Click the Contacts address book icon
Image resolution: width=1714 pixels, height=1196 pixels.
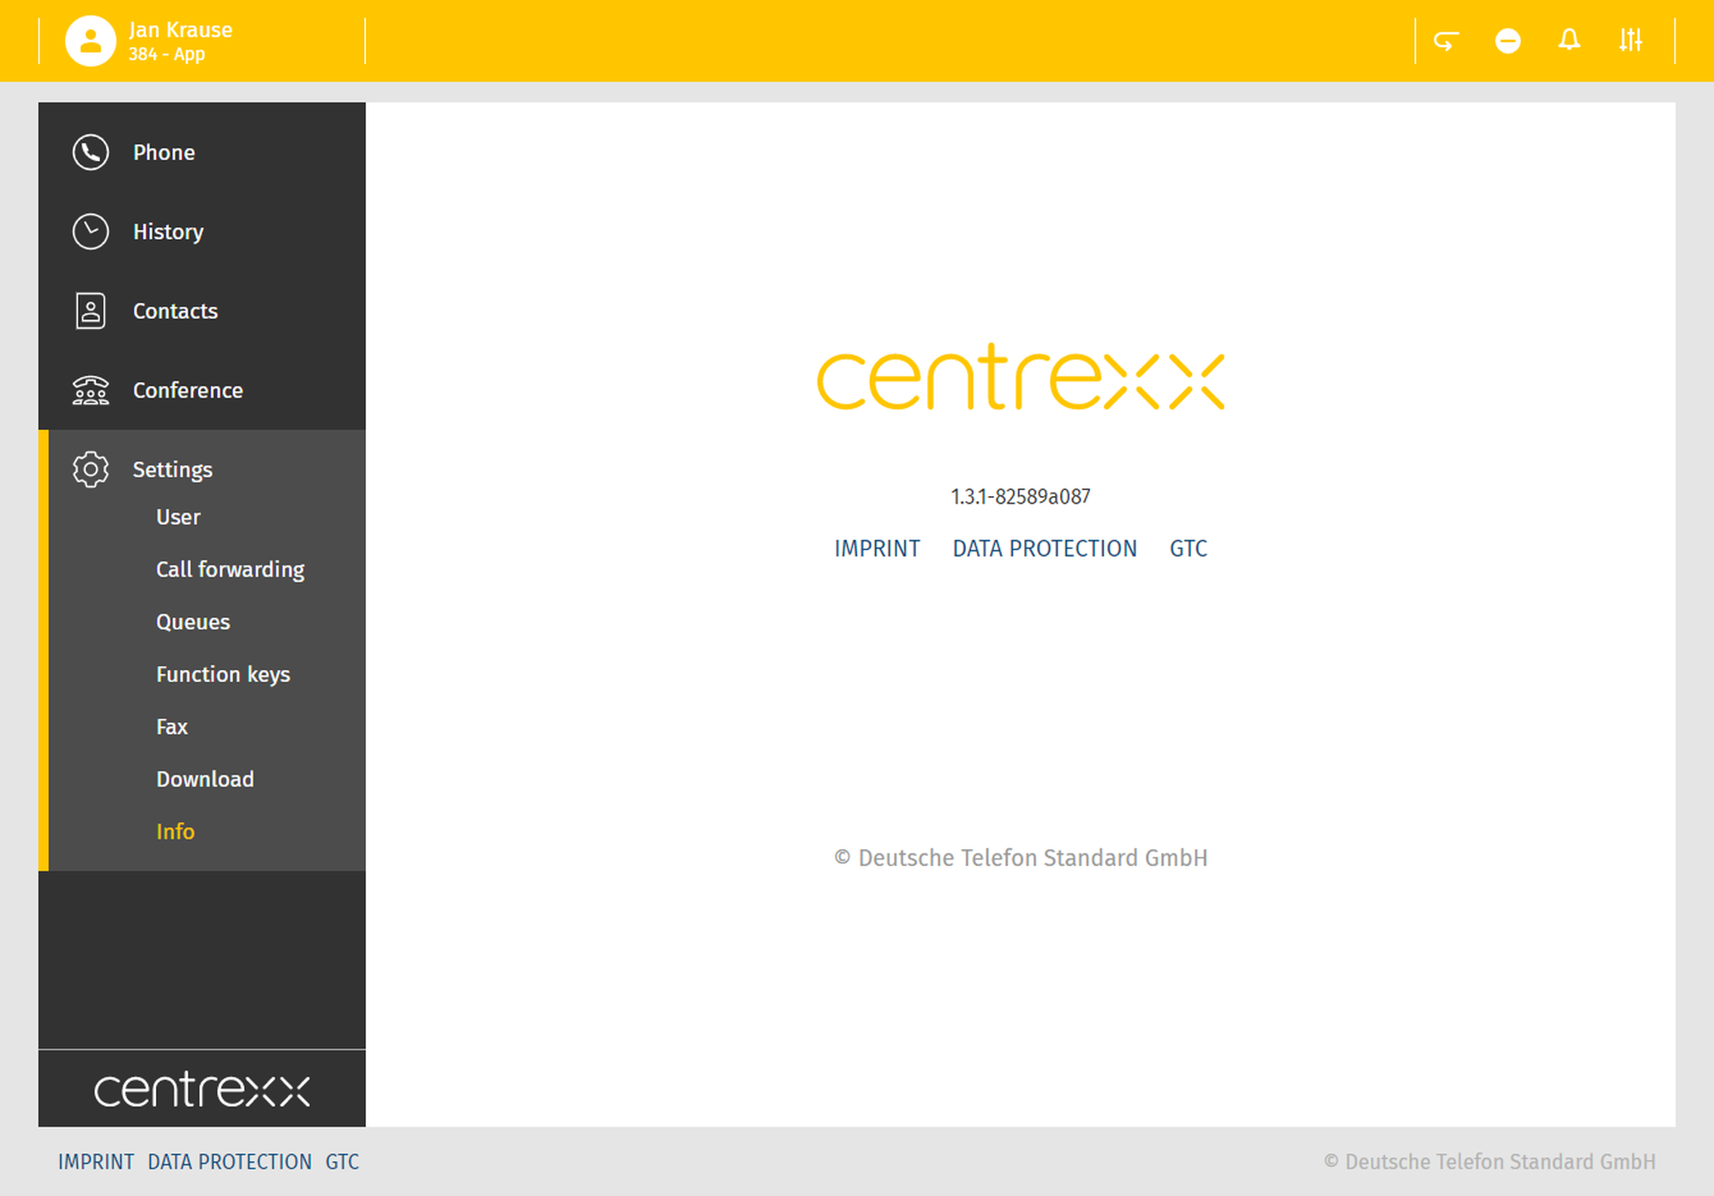91,311
